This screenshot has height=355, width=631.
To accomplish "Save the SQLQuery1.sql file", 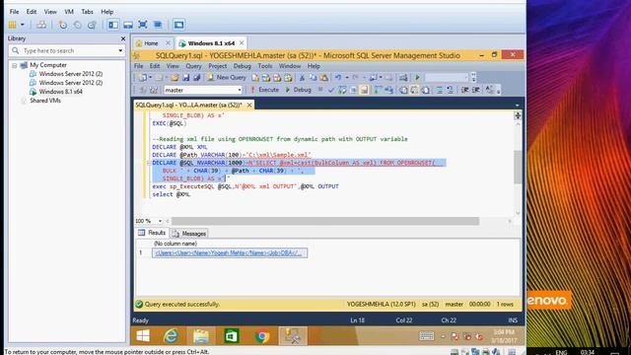I will coord(185,77).
